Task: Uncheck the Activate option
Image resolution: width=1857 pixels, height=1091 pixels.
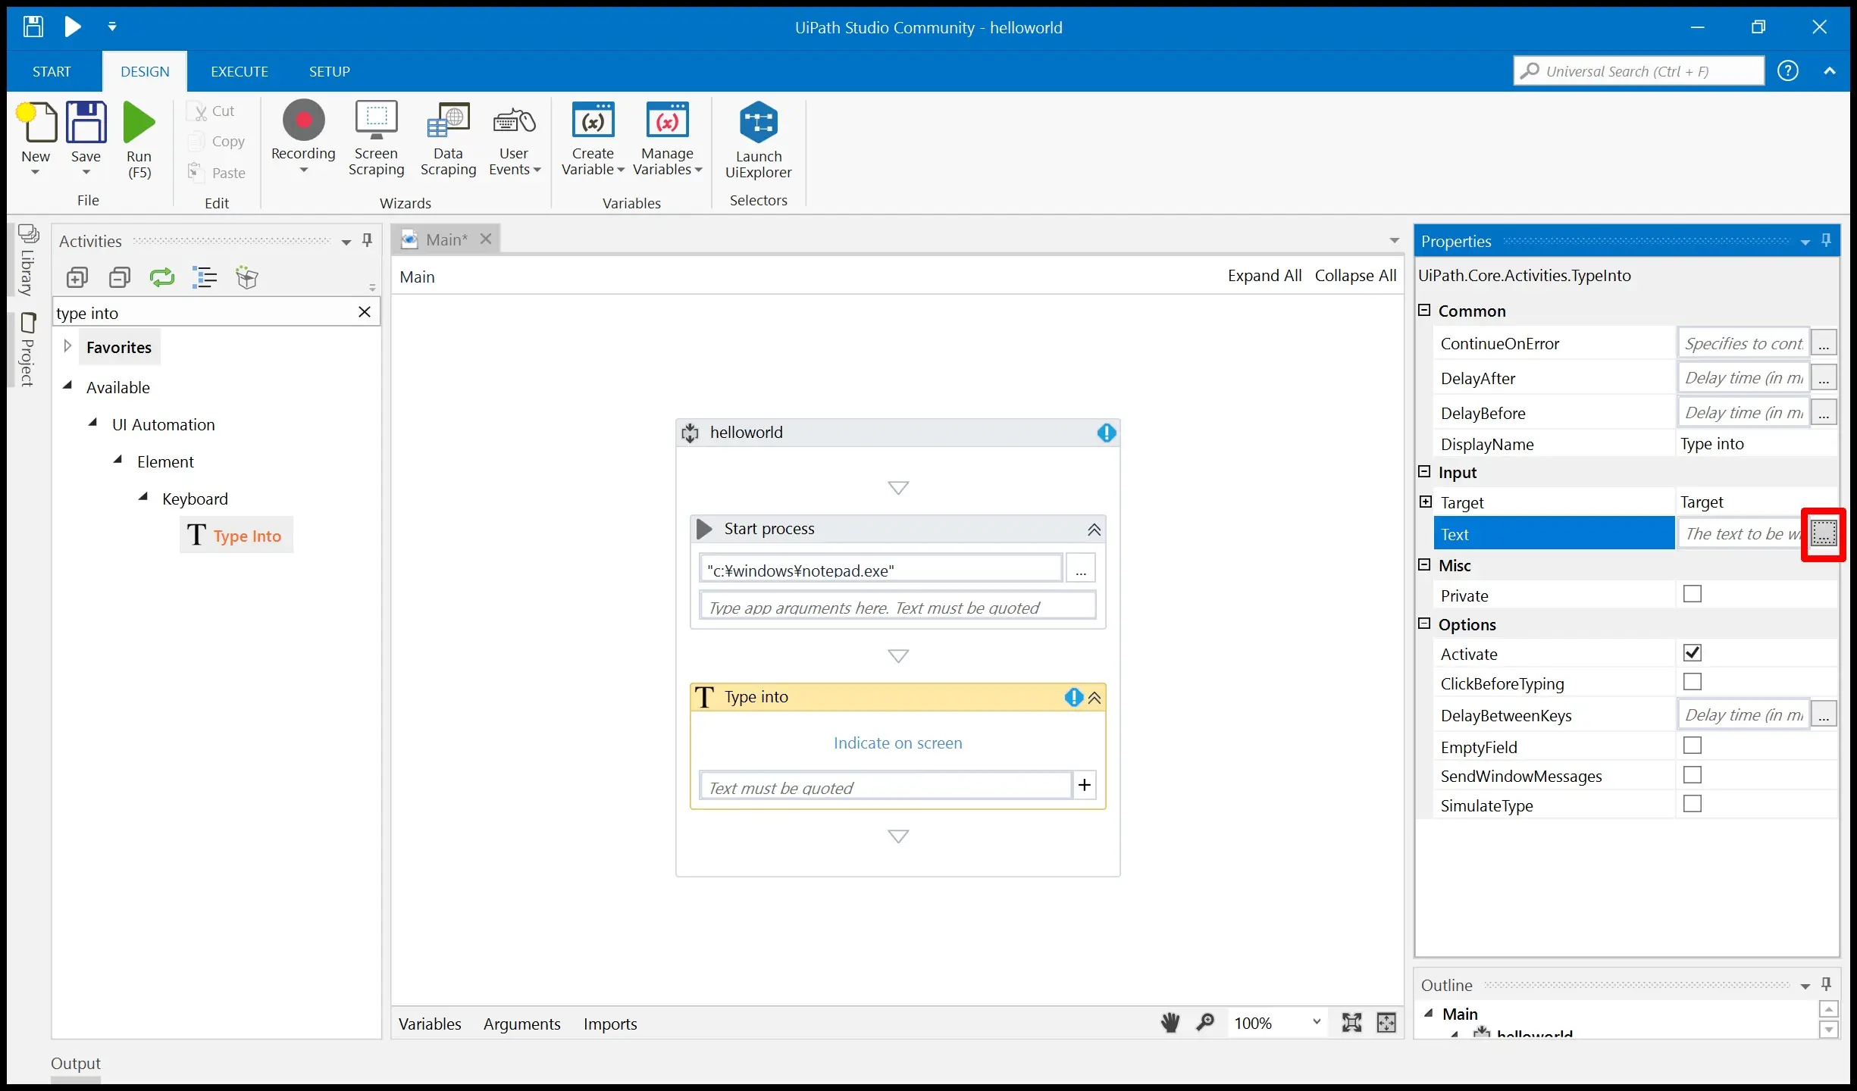Action: click(x=1692, y=653)
